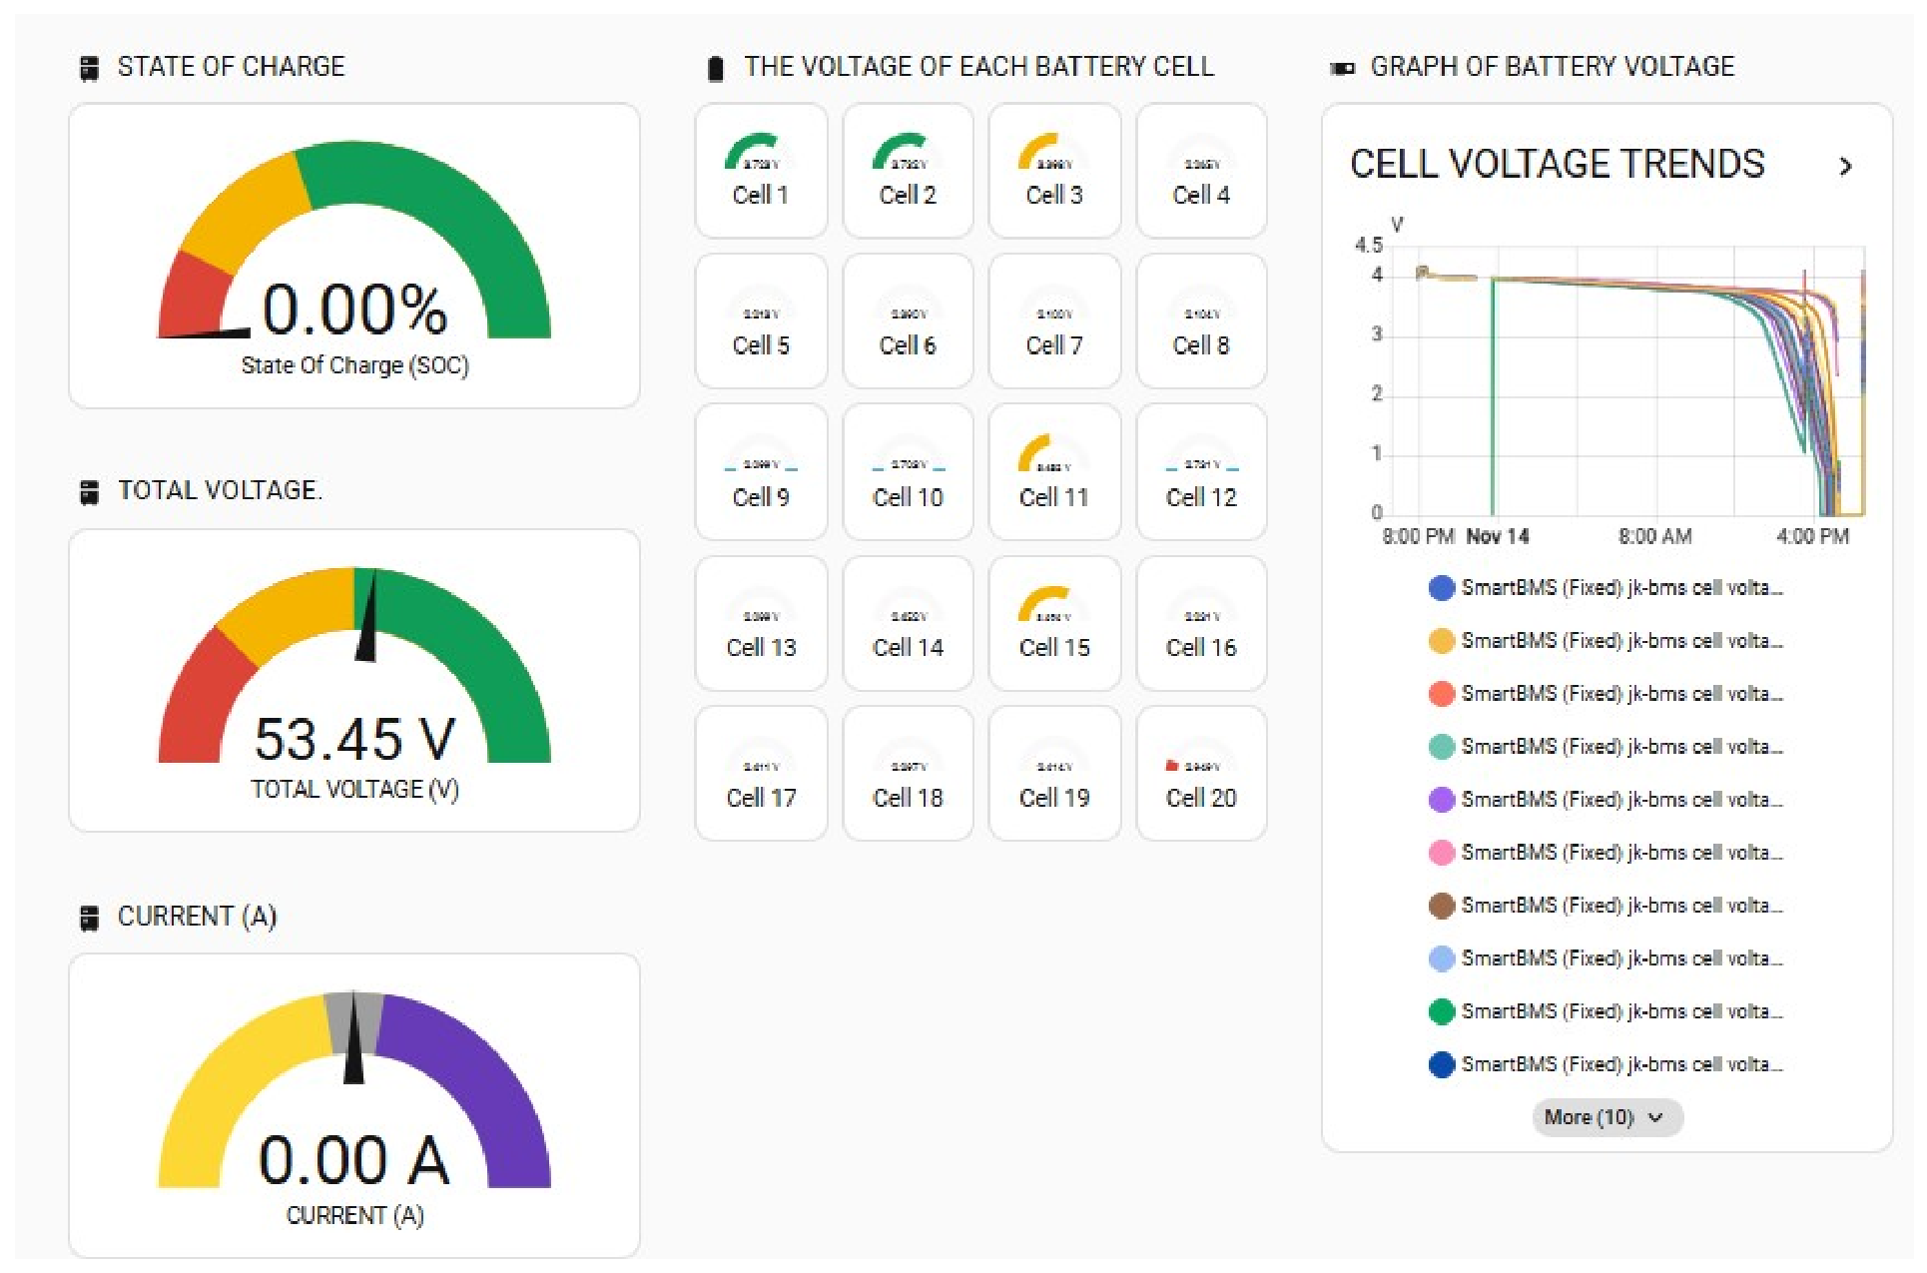
Task: Open Cell Voltage Trends chevron arrow
Action: pos(1845,167)
